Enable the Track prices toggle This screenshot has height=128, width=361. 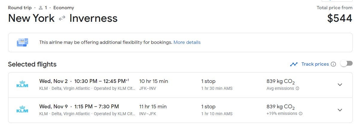(347, 64)
